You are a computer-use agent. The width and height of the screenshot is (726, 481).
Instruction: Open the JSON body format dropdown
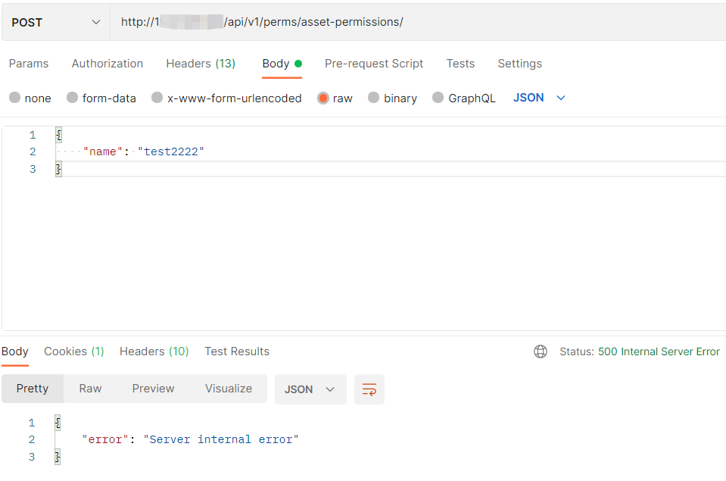pos(537,97)
